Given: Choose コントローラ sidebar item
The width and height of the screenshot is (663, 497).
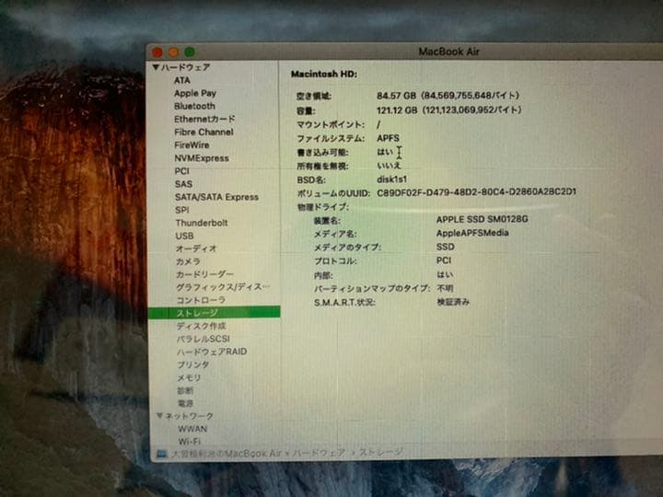Looking at the screenshot, I should (x=201, y=300).
